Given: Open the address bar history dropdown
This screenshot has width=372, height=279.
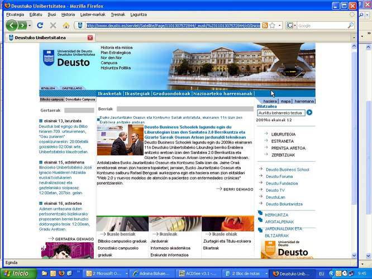Looking at the screenshot, I should pyautogui.click(x=279, y=25).
